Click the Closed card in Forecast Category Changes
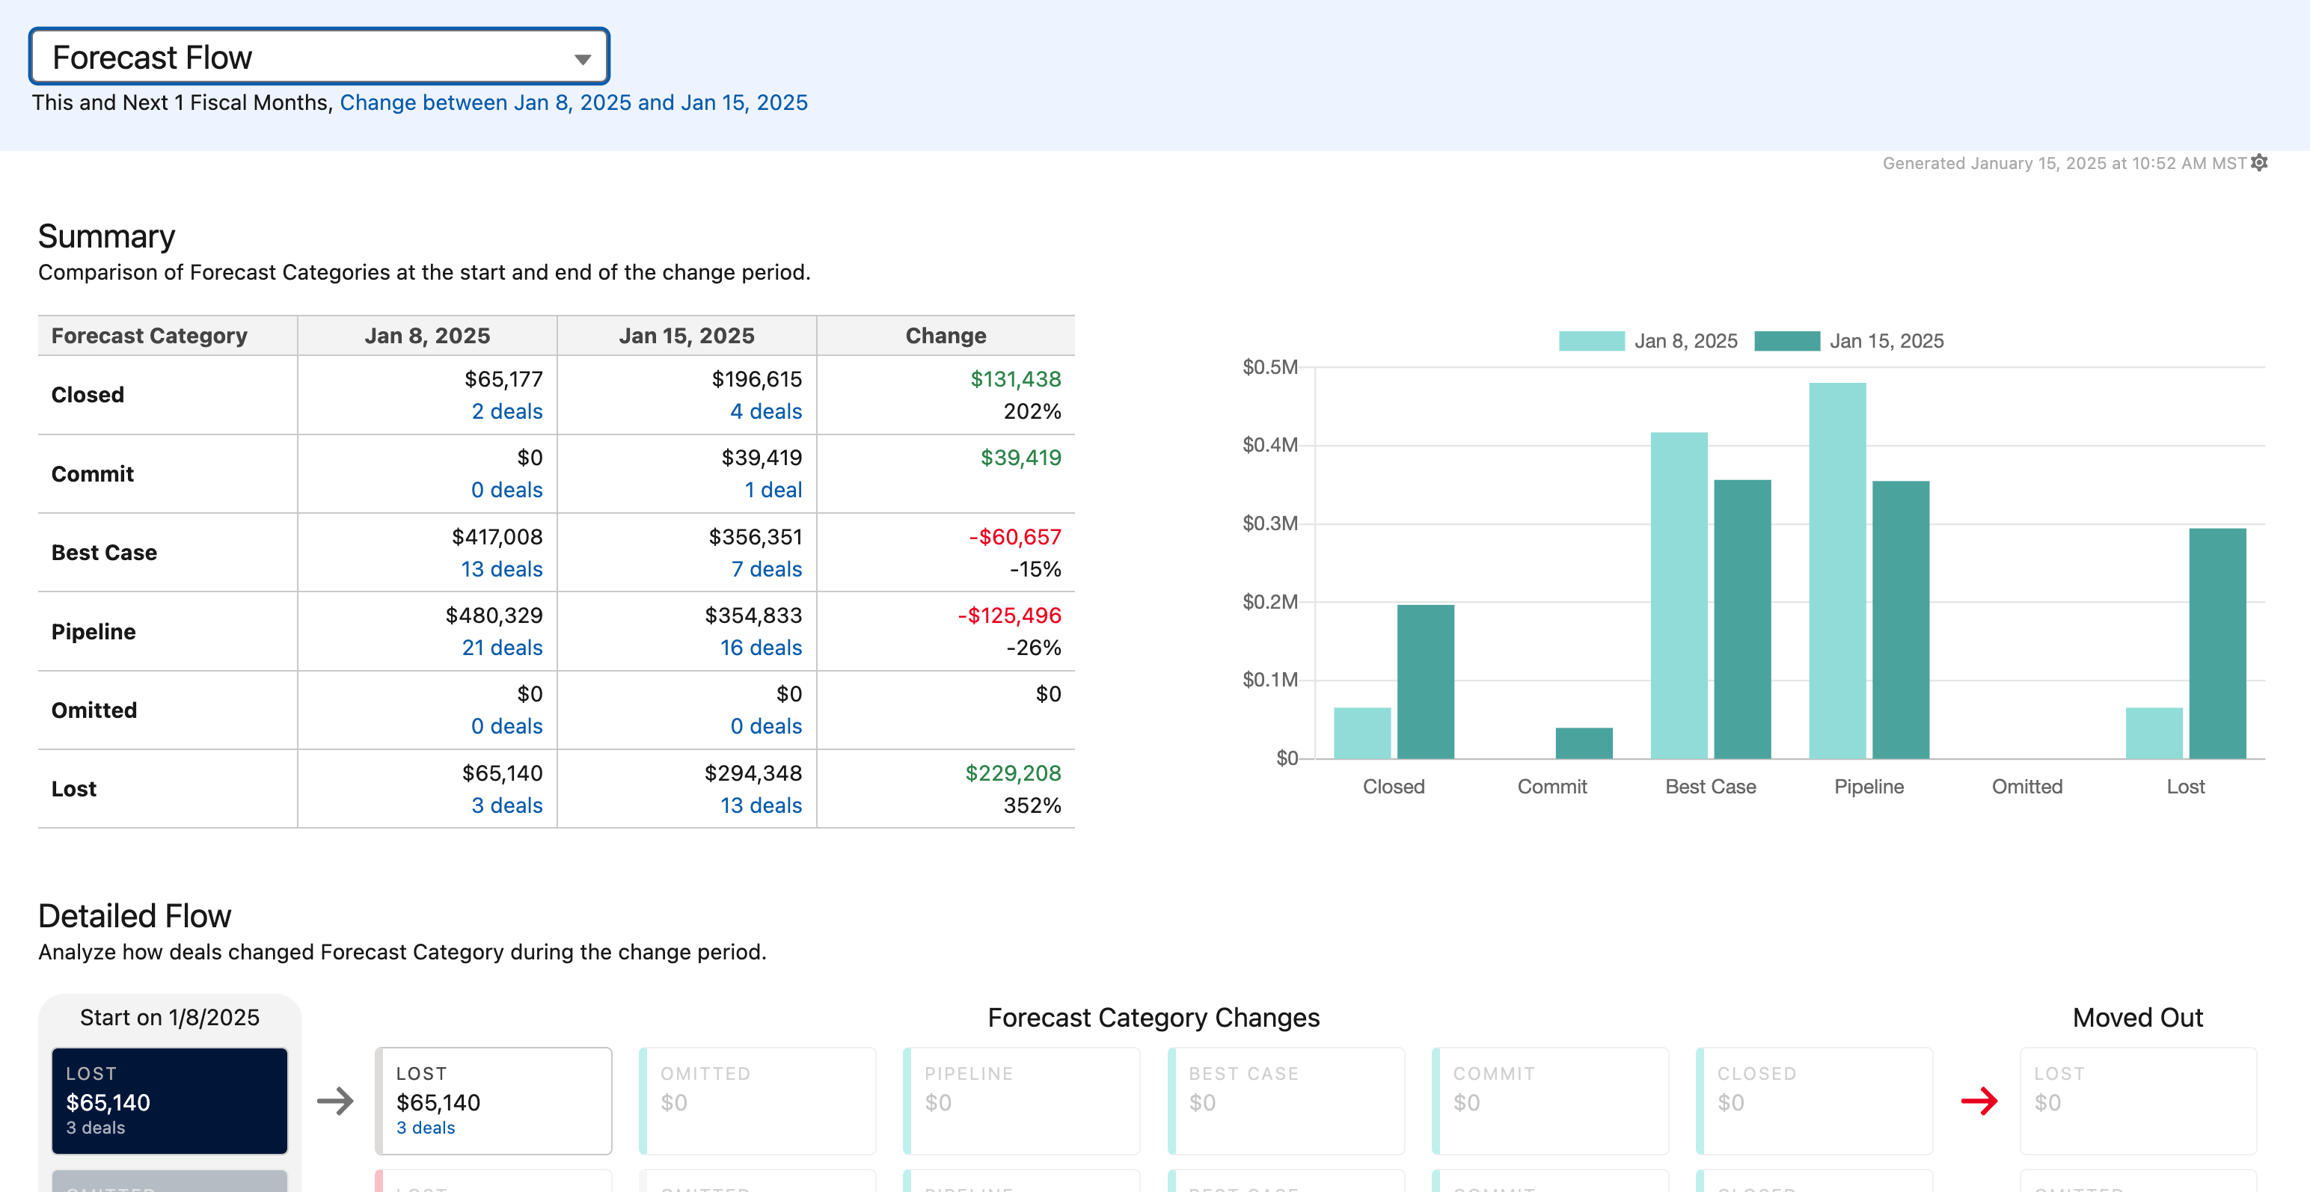Viewport: 2310px width, 1192px height. [1813, 1101]
